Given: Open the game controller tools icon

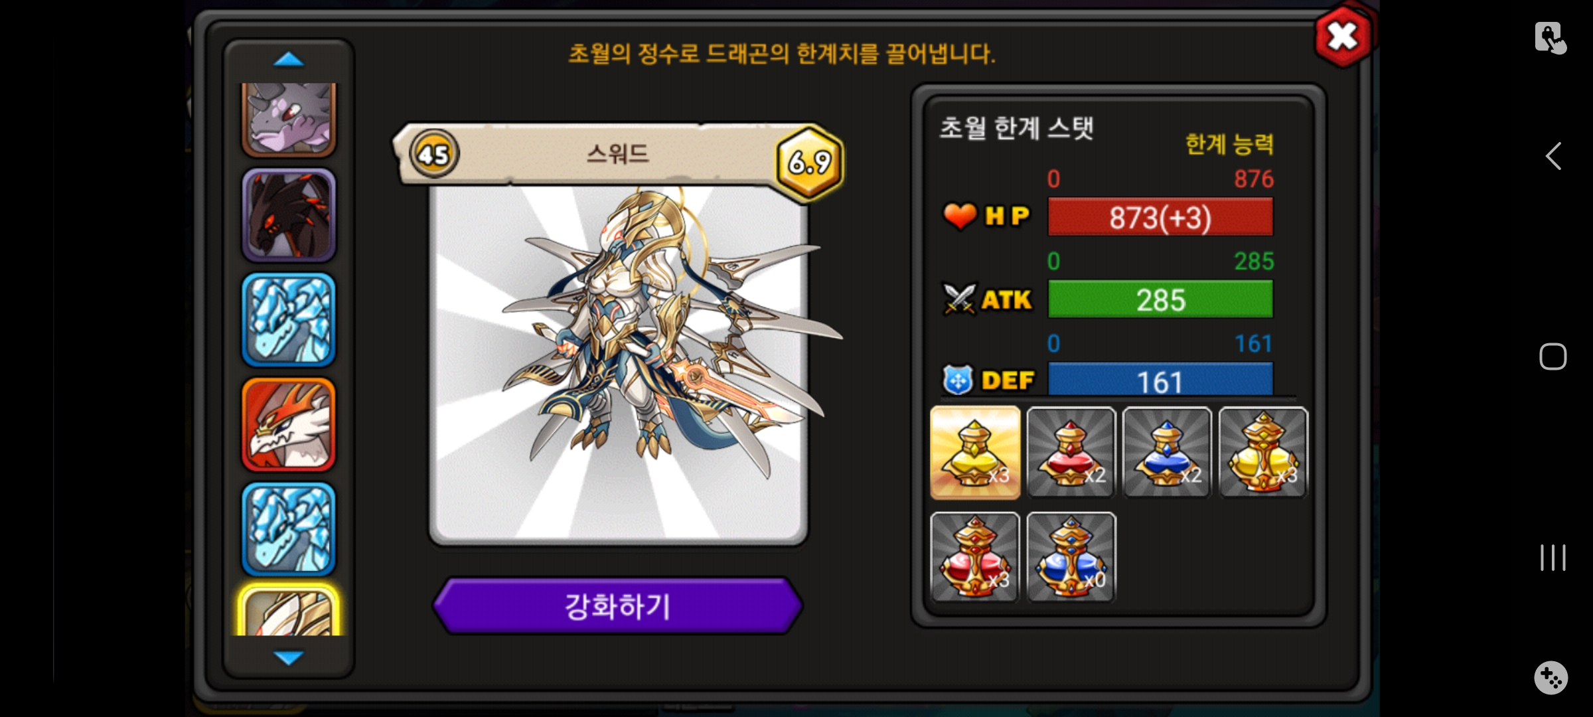Looking at the screenshot, I should point(1551,678).
